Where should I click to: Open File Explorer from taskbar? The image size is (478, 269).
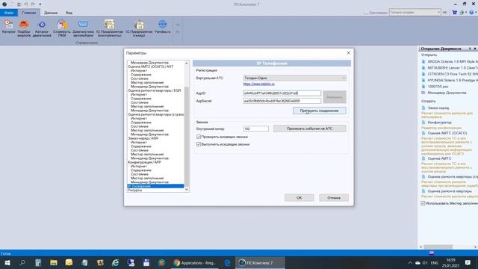(x=54, y=263)
